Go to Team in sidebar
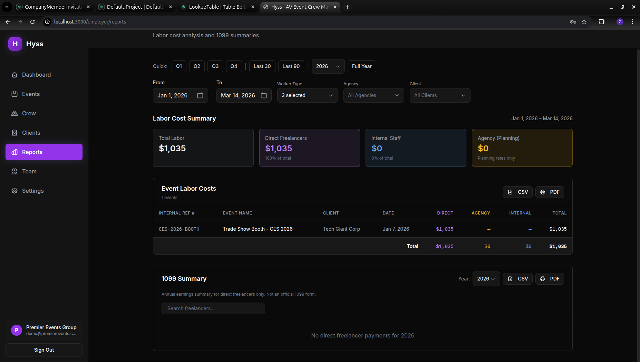 (x=44, y=171)
